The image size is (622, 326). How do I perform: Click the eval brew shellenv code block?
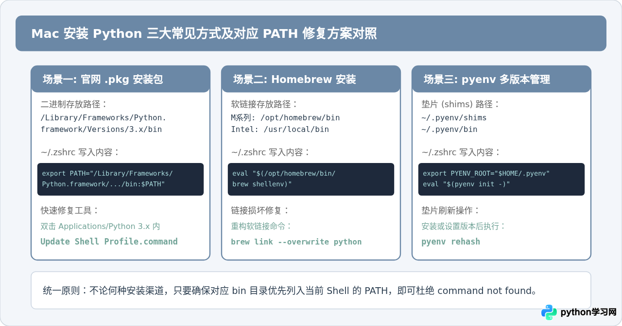(311, 179)
